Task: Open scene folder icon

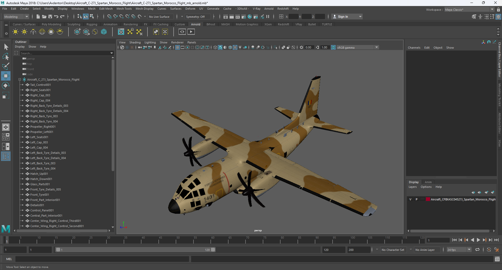Action: (44, 16)
